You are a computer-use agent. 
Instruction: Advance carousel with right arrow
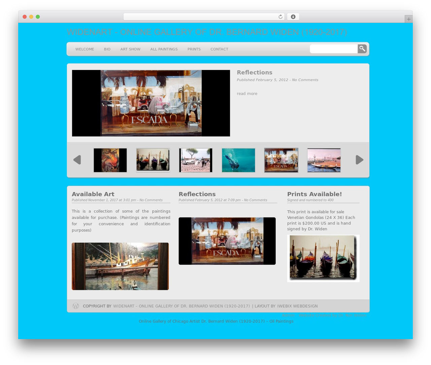(360, 160)
